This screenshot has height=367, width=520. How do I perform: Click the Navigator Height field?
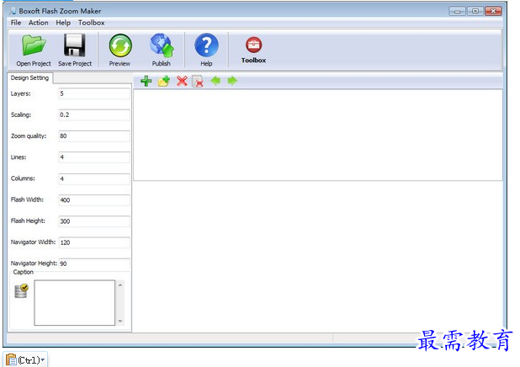94,263
